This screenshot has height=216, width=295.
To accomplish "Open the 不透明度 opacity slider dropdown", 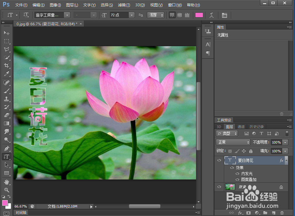I will point(285,142).
